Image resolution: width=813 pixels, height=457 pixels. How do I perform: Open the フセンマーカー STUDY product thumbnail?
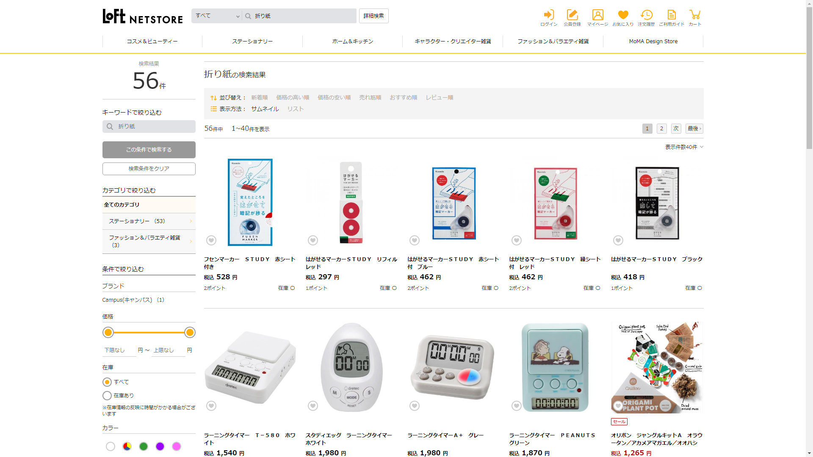(x=250, y=202)
